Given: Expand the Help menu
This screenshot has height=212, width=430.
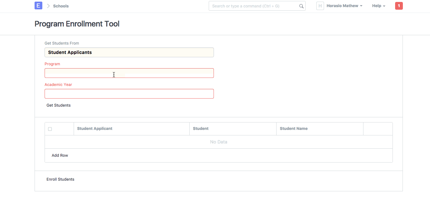Looking at the screenshot, I should click(378, 6).
